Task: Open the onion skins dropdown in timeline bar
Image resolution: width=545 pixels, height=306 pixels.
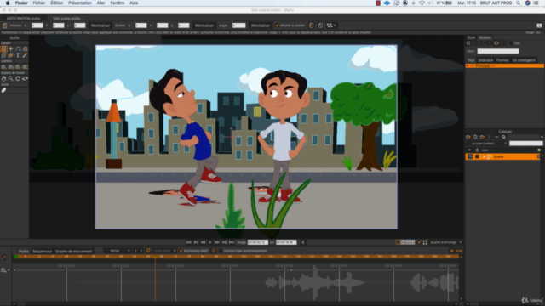Action: coord(164,251)
